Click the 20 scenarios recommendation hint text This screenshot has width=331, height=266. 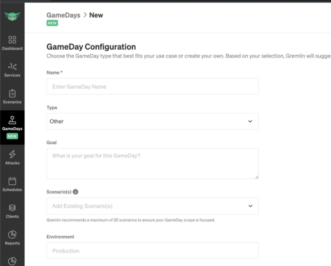tap(131, 220)
